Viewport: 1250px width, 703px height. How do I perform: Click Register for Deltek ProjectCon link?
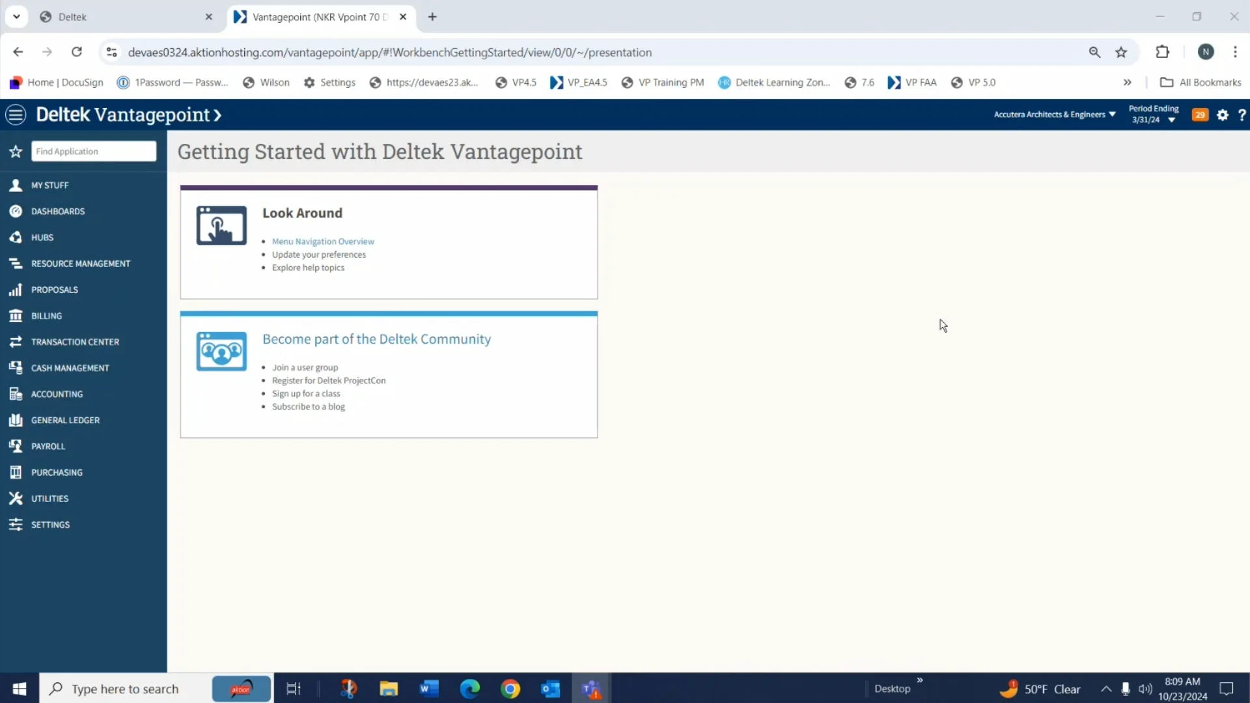pyautogui.click(x=329, y=381)
